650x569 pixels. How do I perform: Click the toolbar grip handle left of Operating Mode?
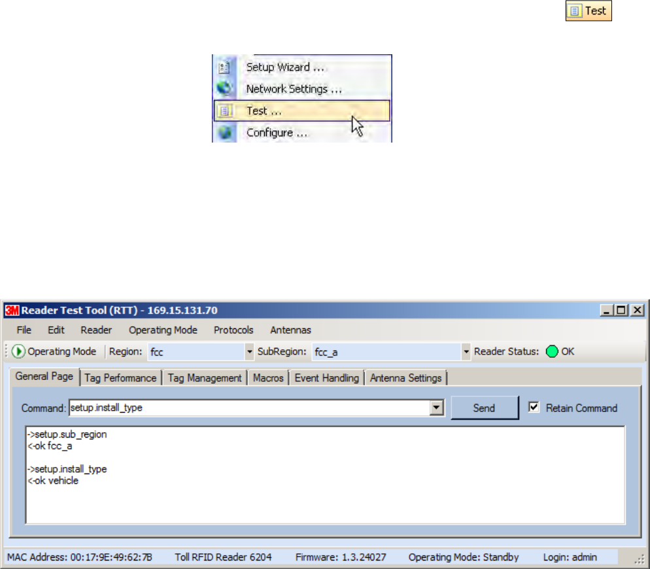coord(7,352)
